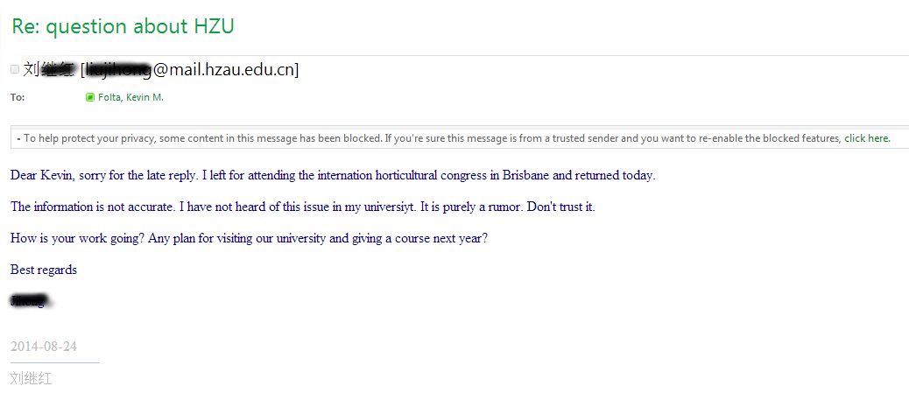Click the 'Dear Kevin, sorry for the late reply' line

(333, 175)
